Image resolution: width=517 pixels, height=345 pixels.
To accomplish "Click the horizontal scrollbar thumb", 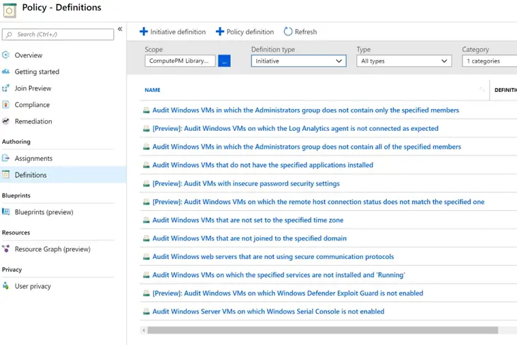I will pos(323,330).
